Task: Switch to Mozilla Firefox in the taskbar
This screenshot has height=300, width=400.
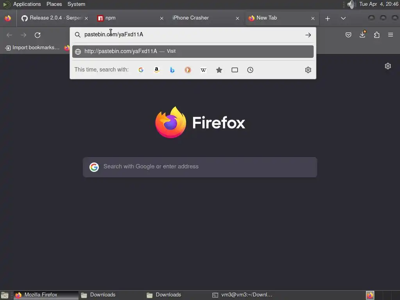Action: coord(46,295)
